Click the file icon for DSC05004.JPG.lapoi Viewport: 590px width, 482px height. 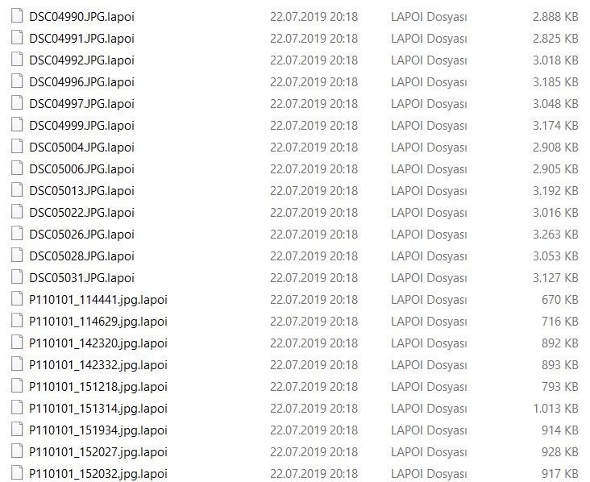click(x=17, y=147)
